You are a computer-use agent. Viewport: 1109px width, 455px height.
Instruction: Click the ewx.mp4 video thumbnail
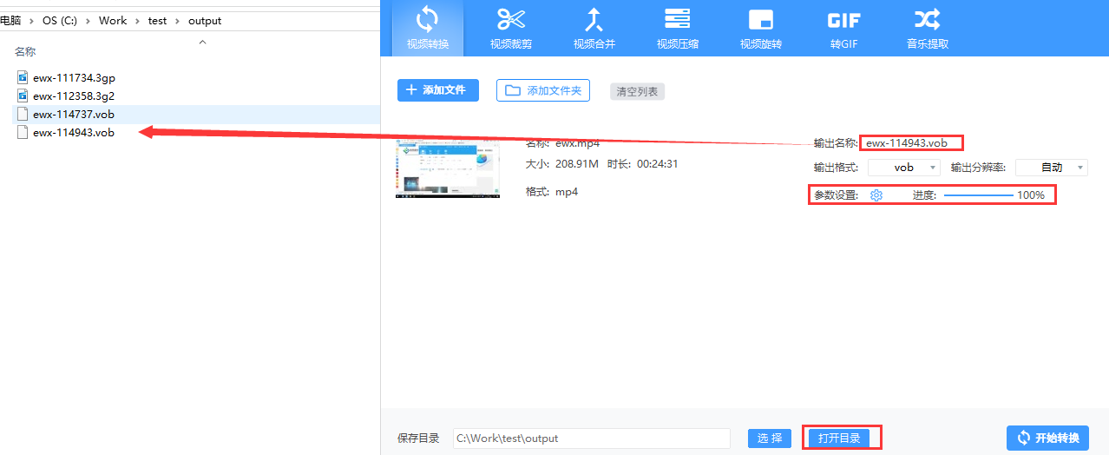pyautogui.click(x=448, y=168)
